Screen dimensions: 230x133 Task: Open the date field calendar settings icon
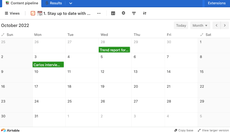(113, 13)
